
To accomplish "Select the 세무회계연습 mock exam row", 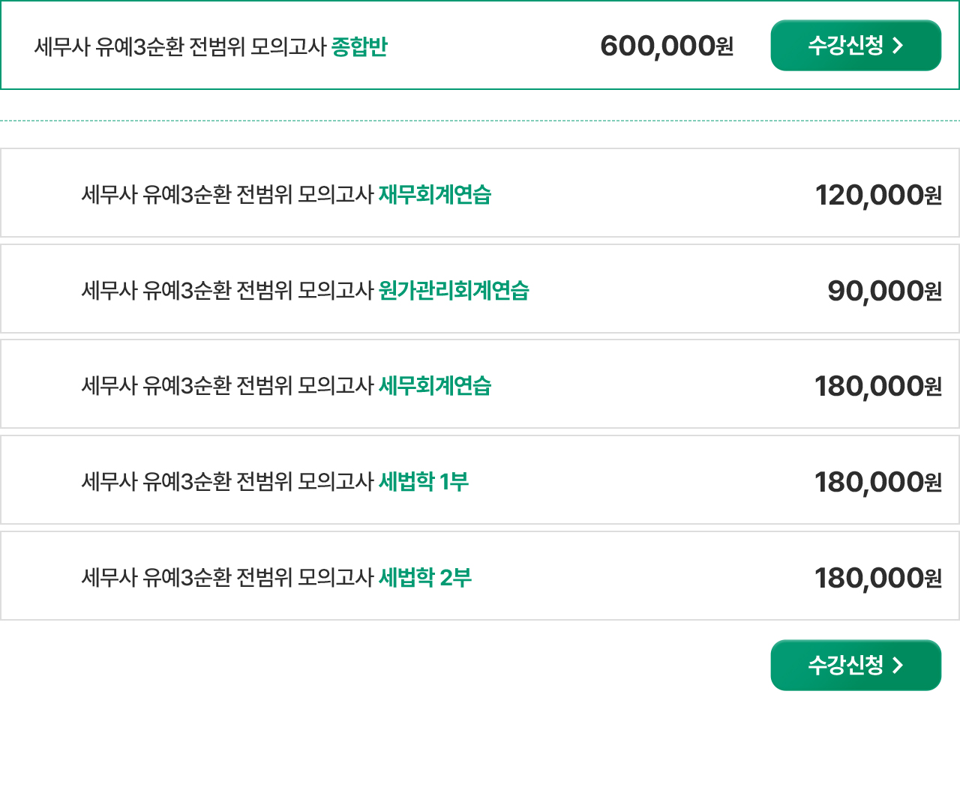I will (x=480, y=384).
